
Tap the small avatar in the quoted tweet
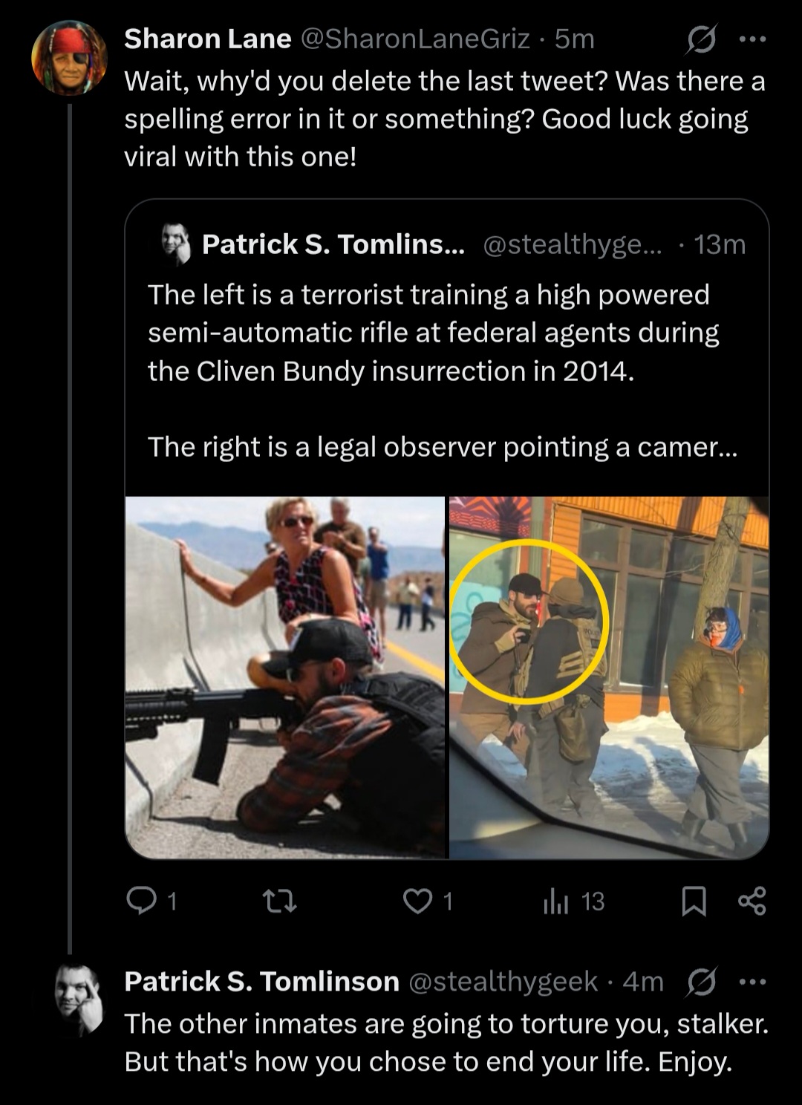click(x=176, y=244)
